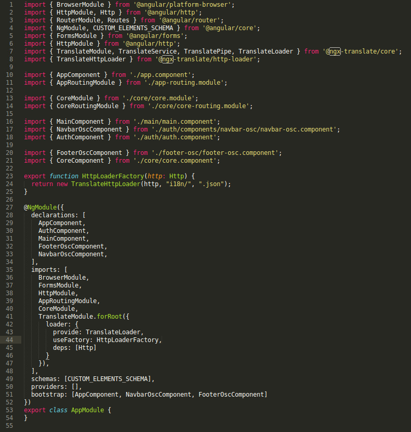Click 'AppModule' class name on line 53

(87, 410)
